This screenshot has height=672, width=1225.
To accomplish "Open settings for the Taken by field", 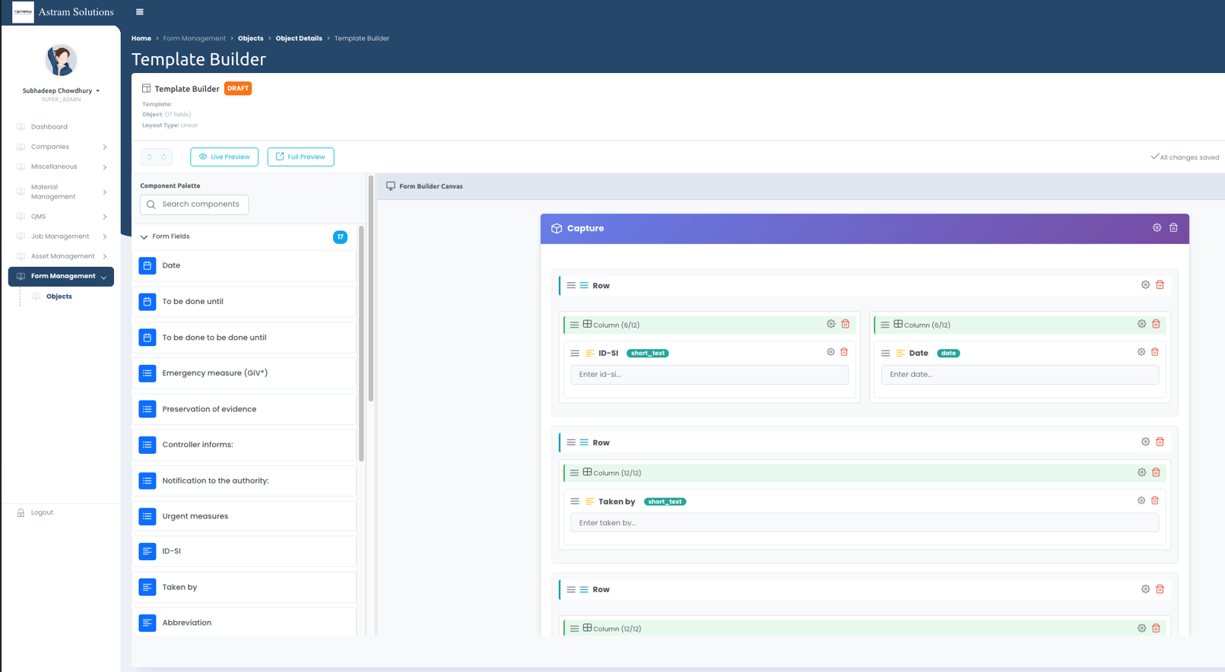I will (x=1141, y=501).
